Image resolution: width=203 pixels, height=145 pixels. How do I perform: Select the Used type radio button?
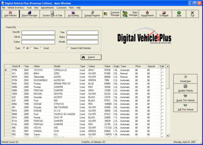click(41, 48)
